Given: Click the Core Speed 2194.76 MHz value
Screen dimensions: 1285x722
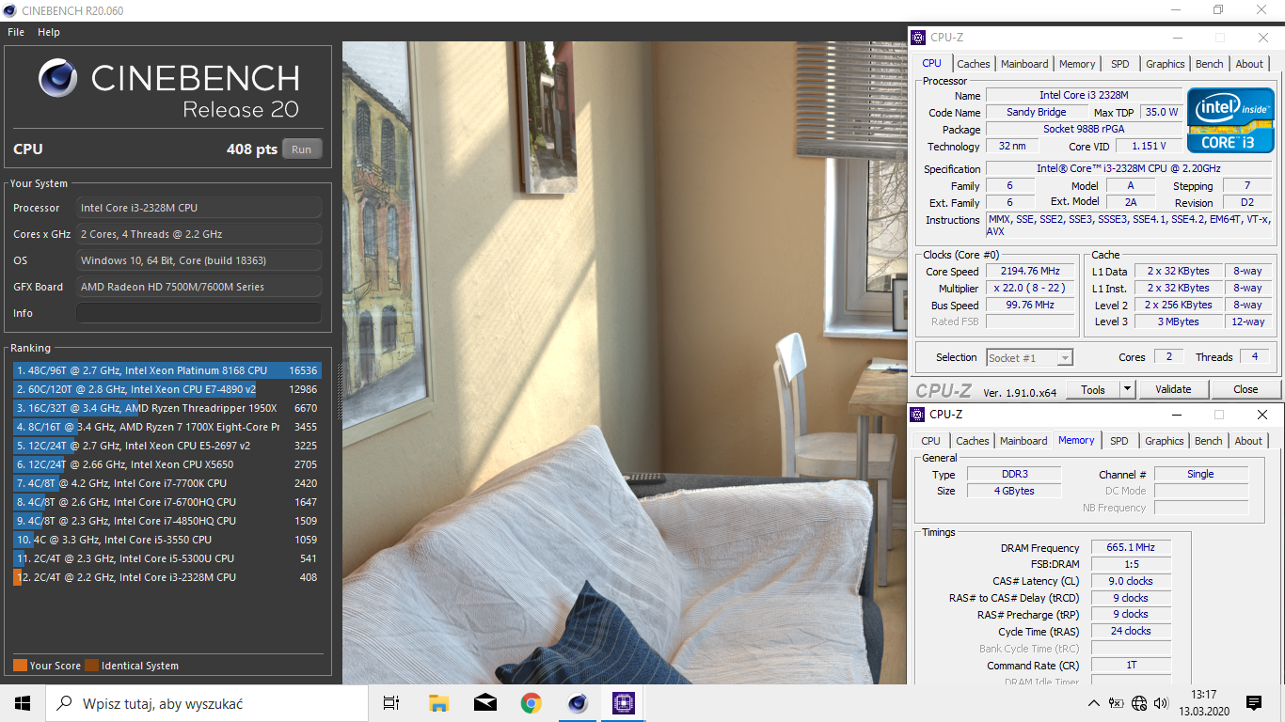Looking at the screenshot, I should tap(1030, 272).
